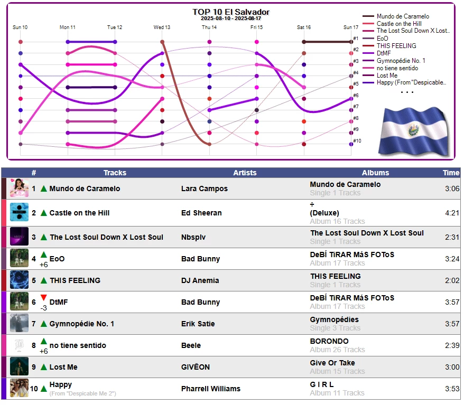This screenshot has height=405, width=464.
Task: Click green up arrow beside Castle on the Hill
Action: coord(44,213)
